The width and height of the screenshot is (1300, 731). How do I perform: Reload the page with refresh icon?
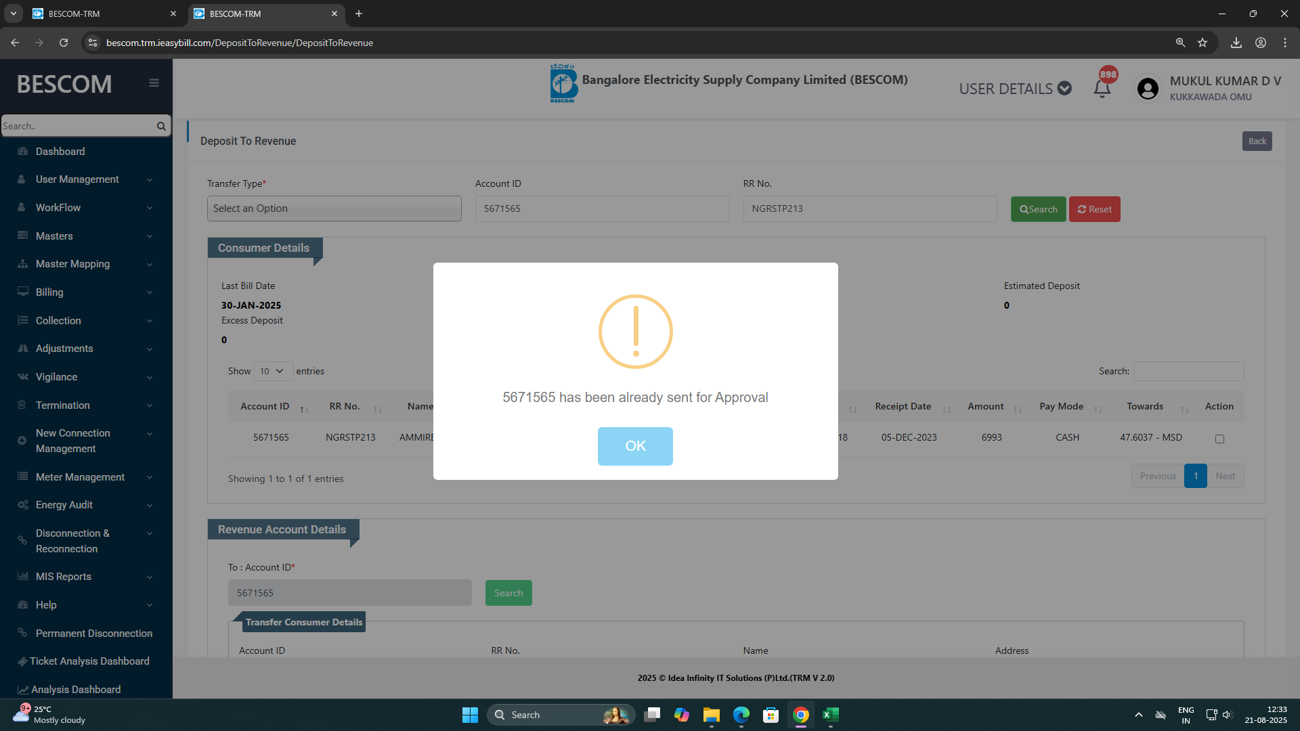(x=64, y=43)
